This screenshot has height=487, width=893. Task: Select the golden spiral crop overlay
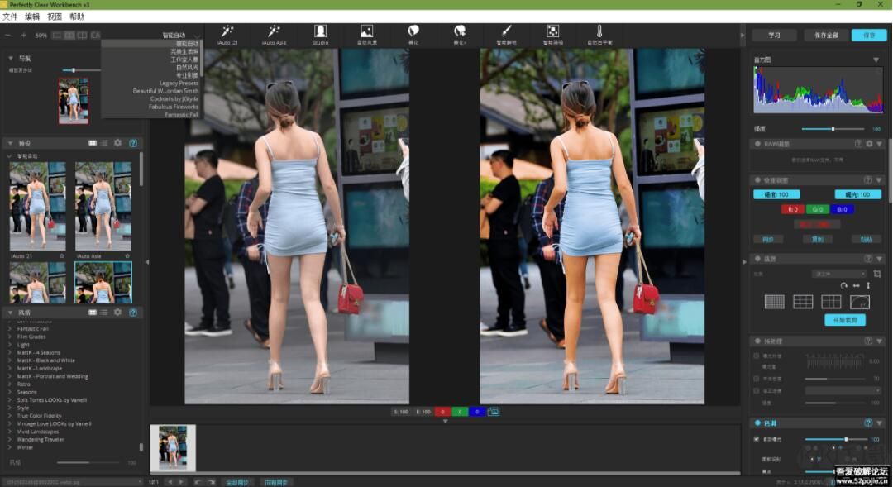click(x=859, y=302)
